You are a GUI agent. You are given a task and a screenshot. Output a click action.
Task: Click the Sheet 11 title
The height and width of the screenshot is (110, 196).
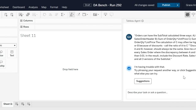click(28, 36)
